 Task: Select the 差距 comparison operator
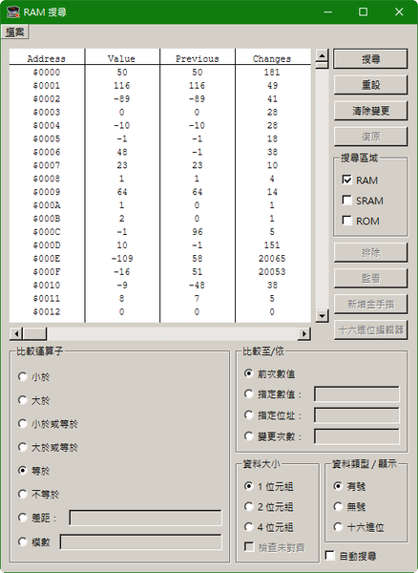[x=23, y=518]
